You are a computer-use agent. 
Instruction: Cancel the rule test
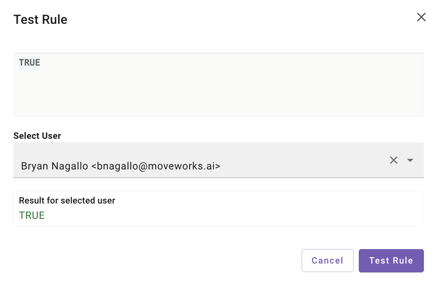click(327, 260)
